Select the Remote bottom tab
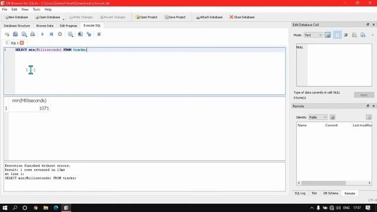This screenshot has width=377, height=212. click(x=349, y=193)
